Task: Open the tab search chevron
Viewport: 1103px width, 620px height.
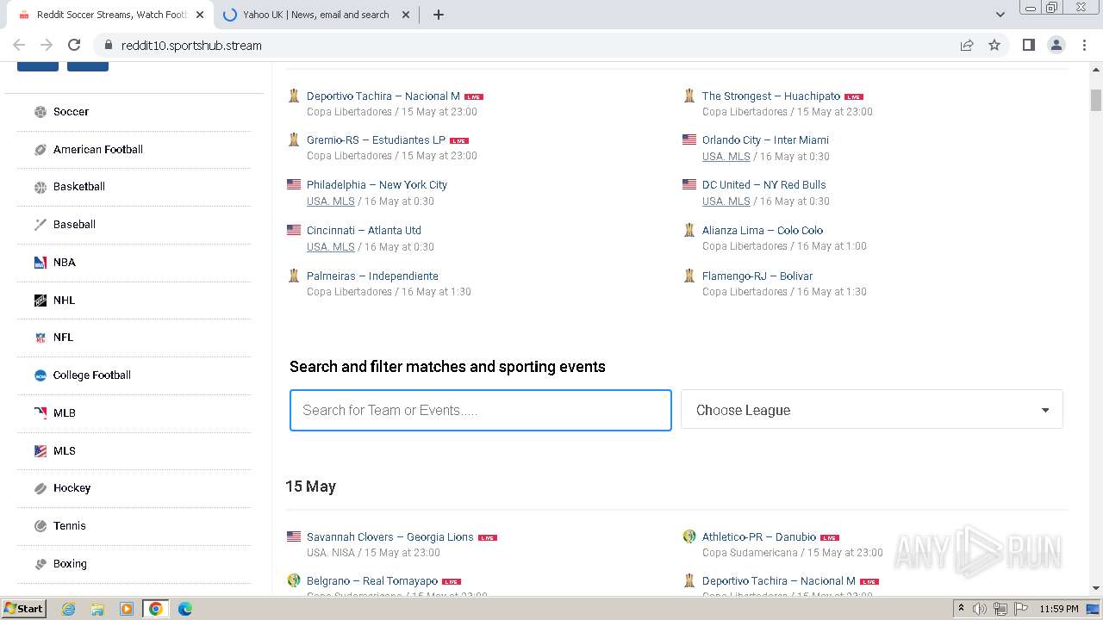Action: click(1000, 15)
